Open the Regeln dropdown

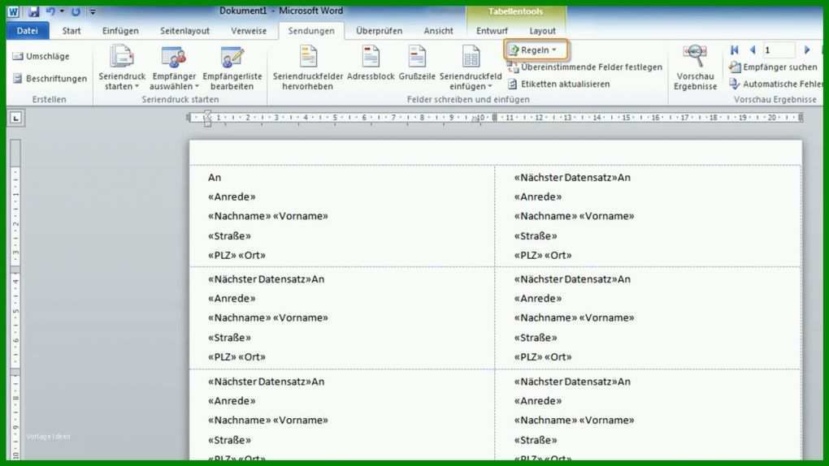[x=535, y=50]
